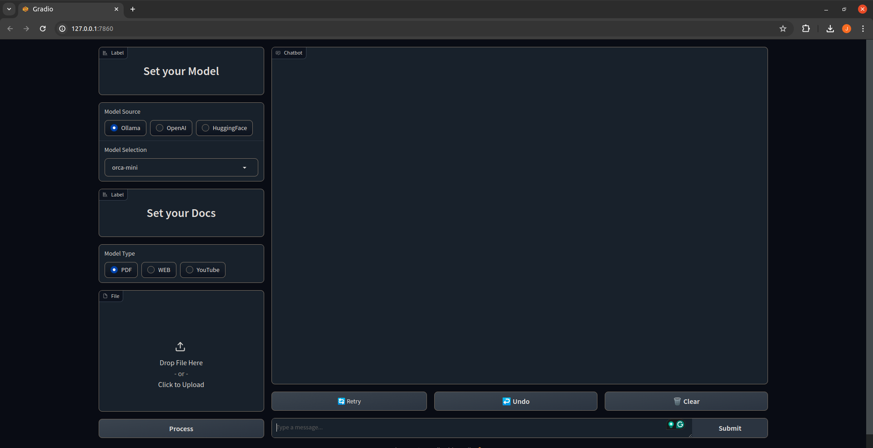The height and width of the screenshot is (448, 873).
Task: Click the Chatbot label icon
Action: [x=278, y=53]
